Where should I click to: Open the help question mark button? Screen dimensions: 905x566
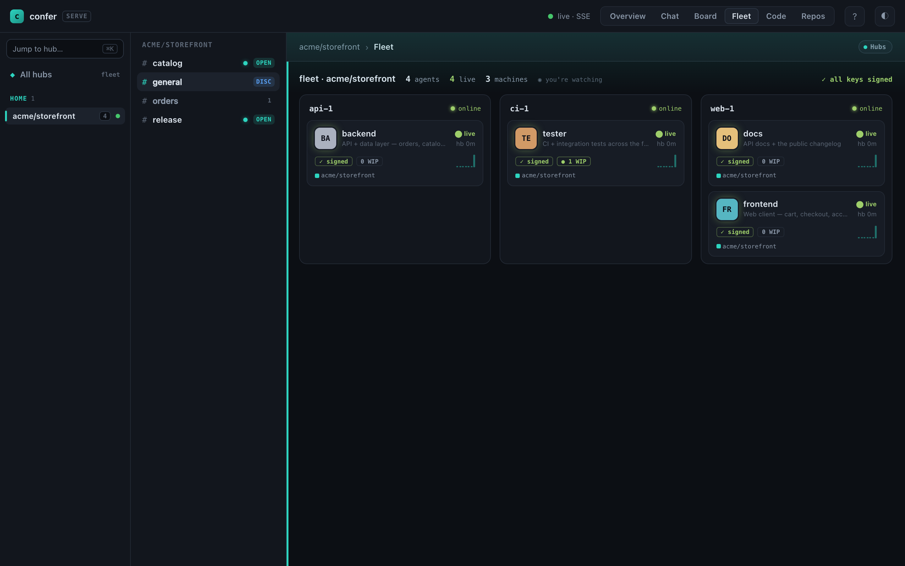tap(854, 16)
